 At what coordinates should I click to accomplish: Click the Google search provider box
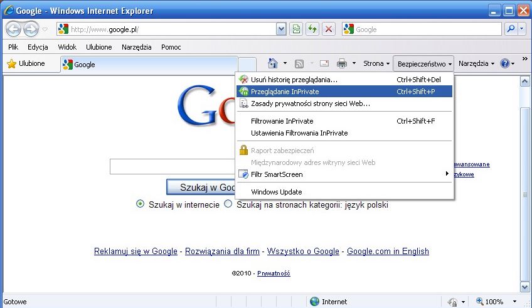pyautogui.click(x=422, y=29)
